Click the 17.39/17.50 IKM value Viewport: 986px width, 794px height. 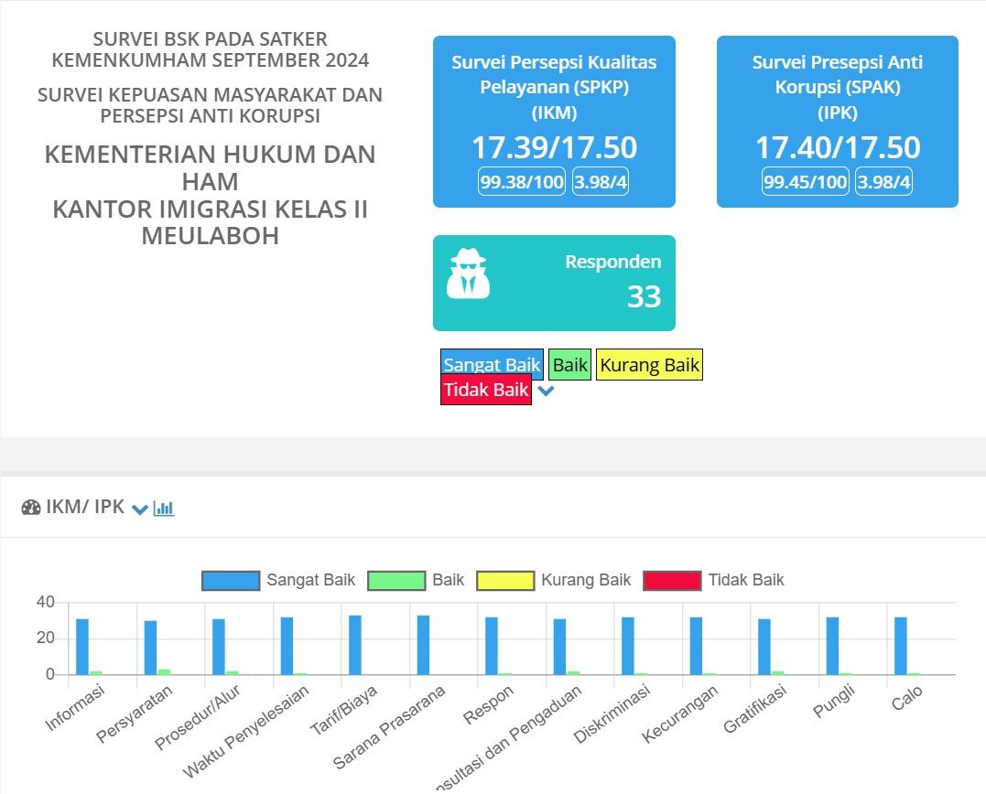[x=554, y=147]
